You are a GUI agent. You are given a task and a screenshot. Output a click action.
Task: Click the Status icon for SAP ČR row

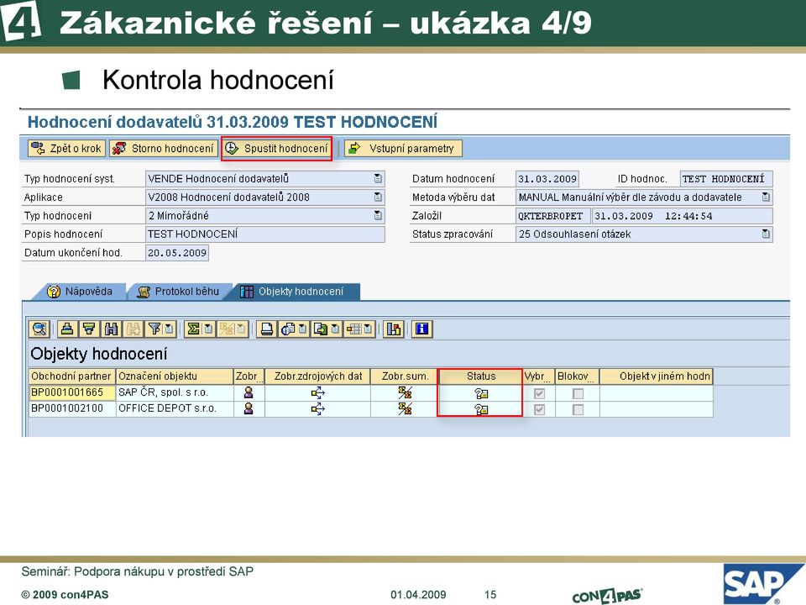481,393
